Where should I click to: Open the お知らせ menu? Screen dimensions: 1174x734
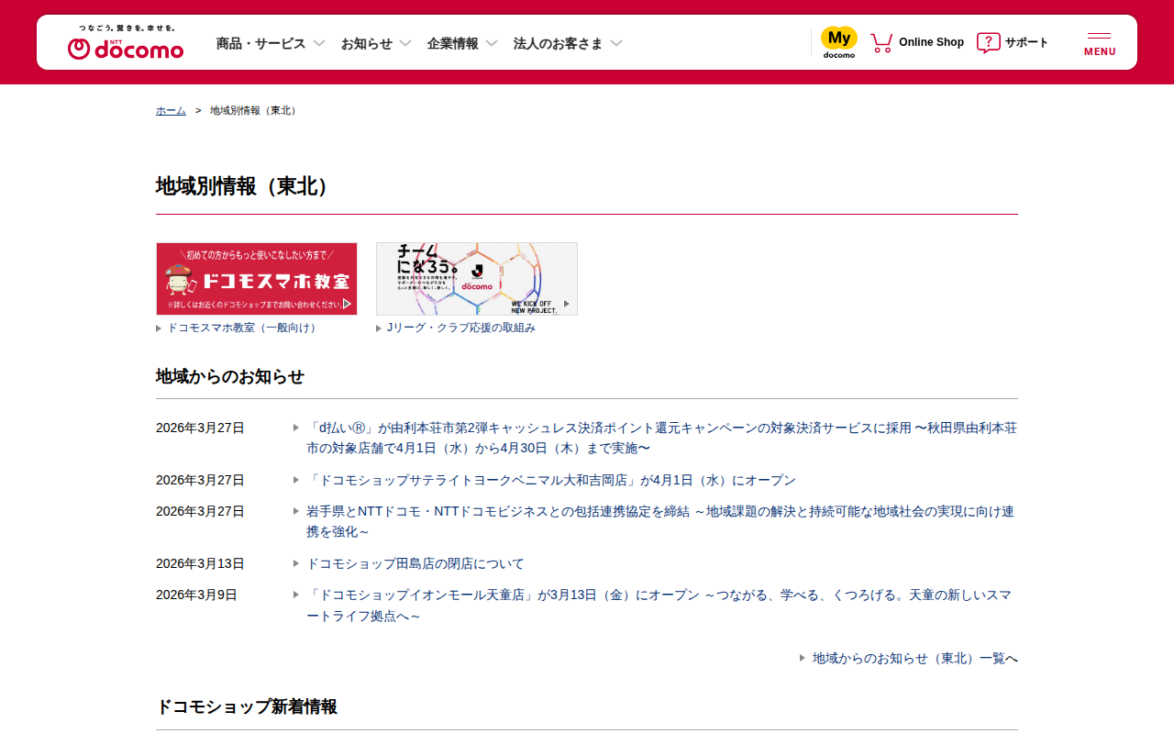click(x=367, y=43)
